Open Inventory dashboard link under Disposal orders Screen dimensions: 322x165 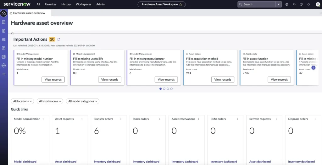302,162
